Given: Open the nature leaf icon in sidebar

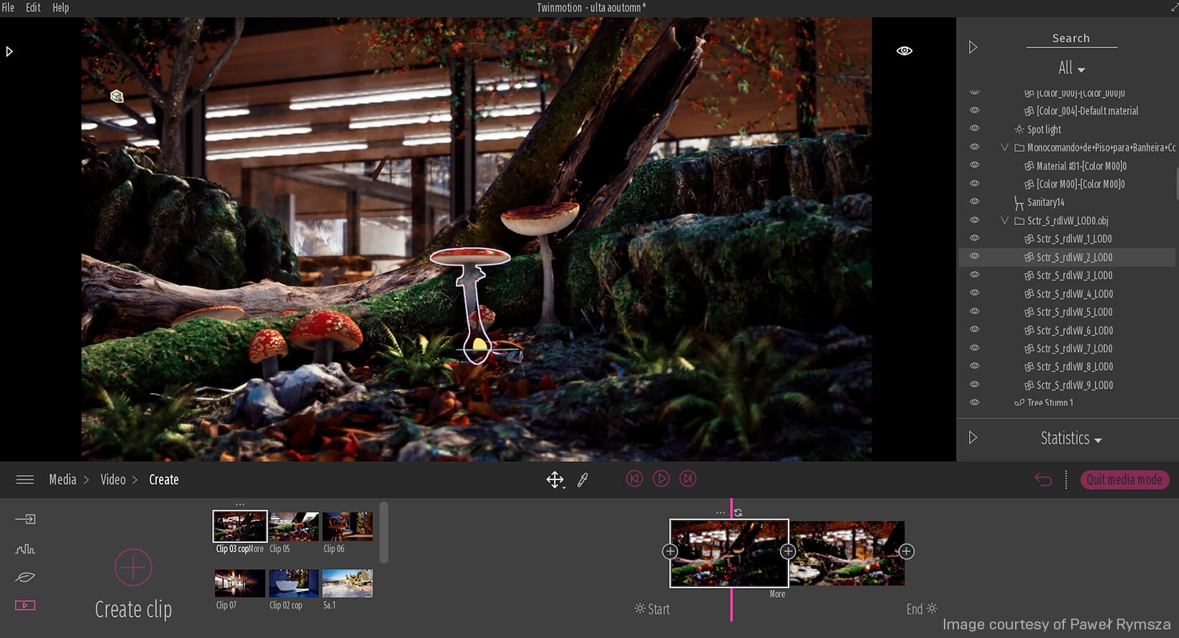Looking at the screenshot, I should 25,577.
